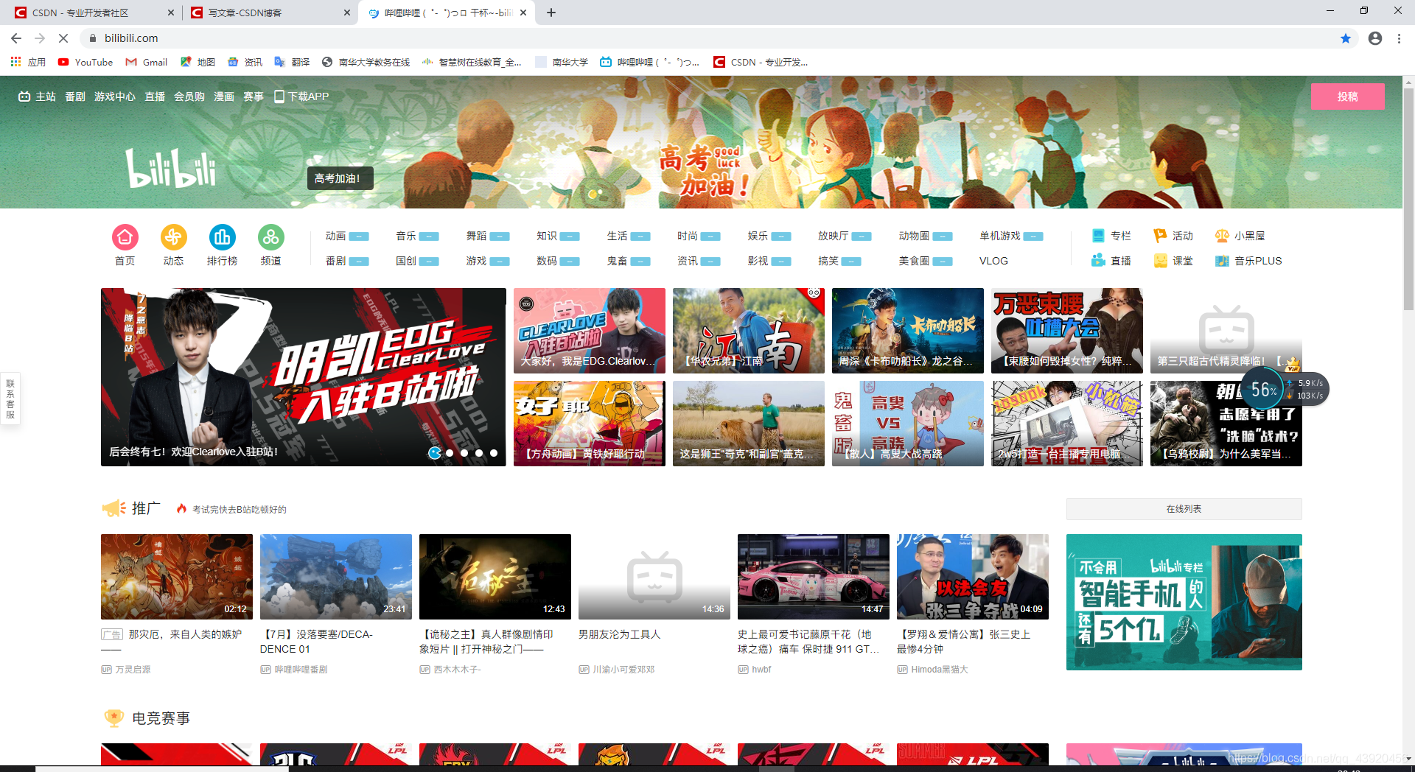The height and width of the screenshot is (772, 1415).
Task: Open Chrome profile account icon
Action: [1375, 38]
